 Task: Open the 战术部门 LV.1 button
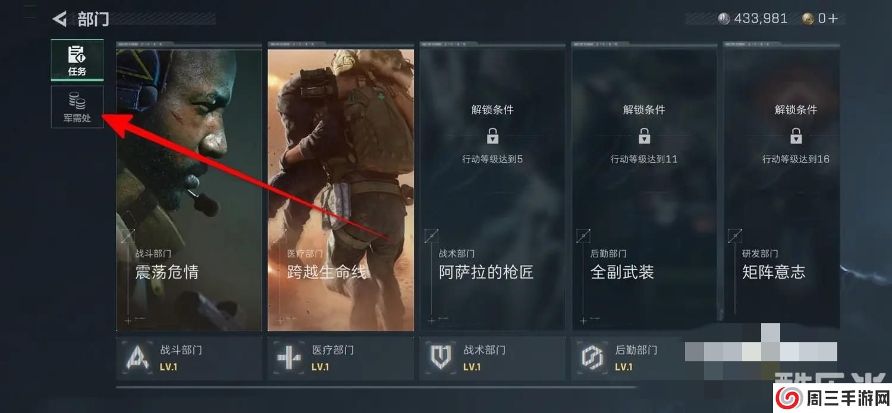click(x=492, y=358)
